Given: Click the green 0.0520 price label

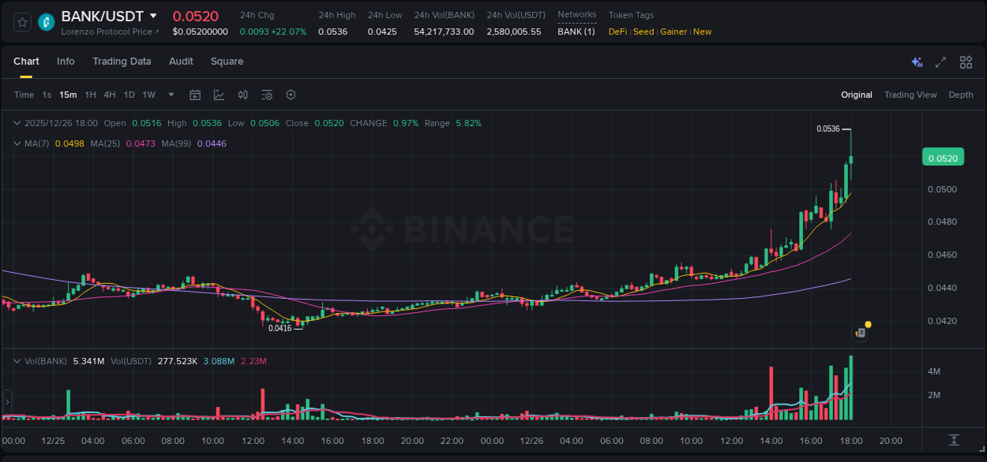Looking at the screenshot, I should [x=943, y=157].
